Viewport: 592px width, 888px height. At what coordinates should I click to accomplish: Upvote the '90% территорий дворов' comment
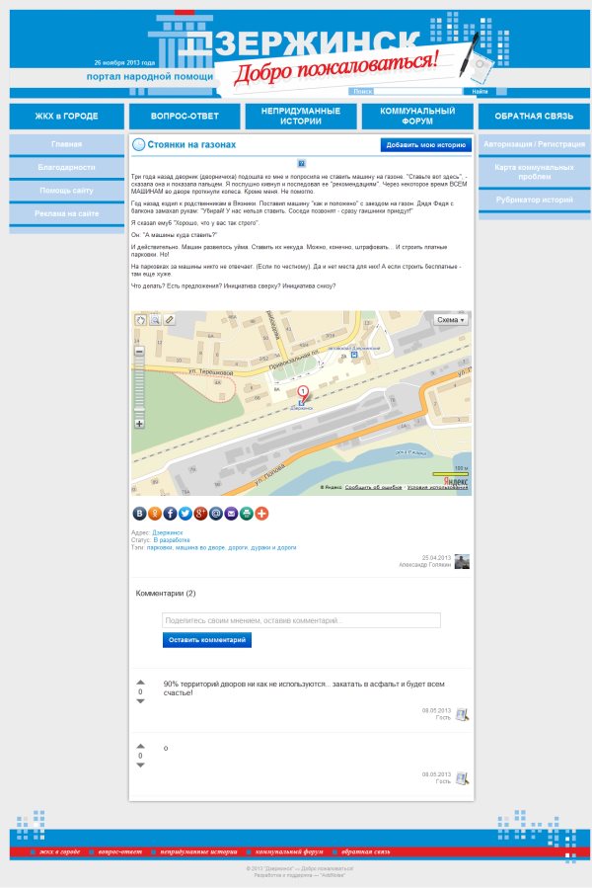click(x=140, y=683)
